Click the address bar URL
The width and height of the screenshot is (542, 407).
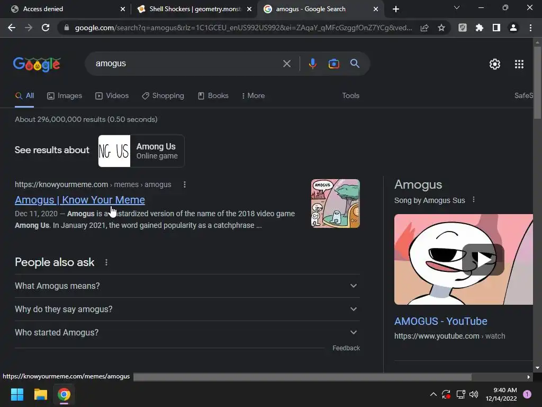point(243,28)
